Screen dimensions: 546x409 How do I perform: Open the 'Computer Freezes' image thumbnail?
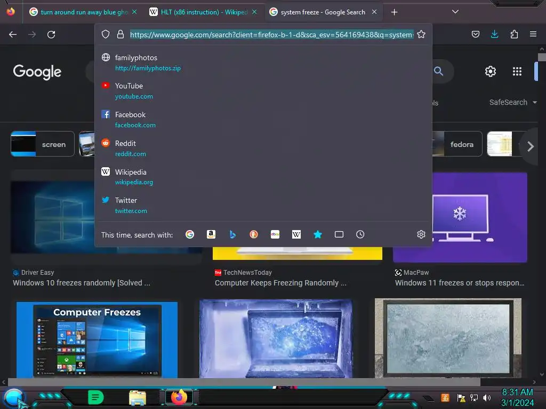97,340
